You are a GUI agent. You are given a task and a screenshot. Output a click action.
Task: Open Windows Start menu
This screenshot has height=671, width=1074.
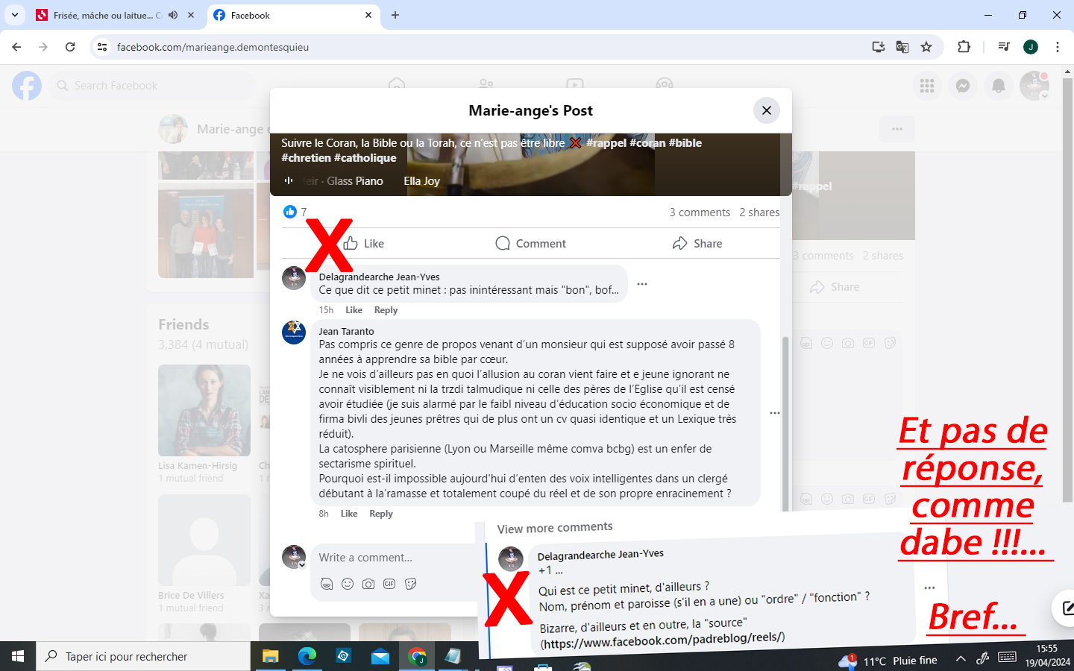(x=18, y=656)
